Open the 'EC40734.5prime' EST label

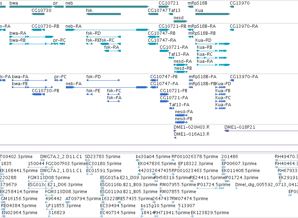tap(118, 213)
